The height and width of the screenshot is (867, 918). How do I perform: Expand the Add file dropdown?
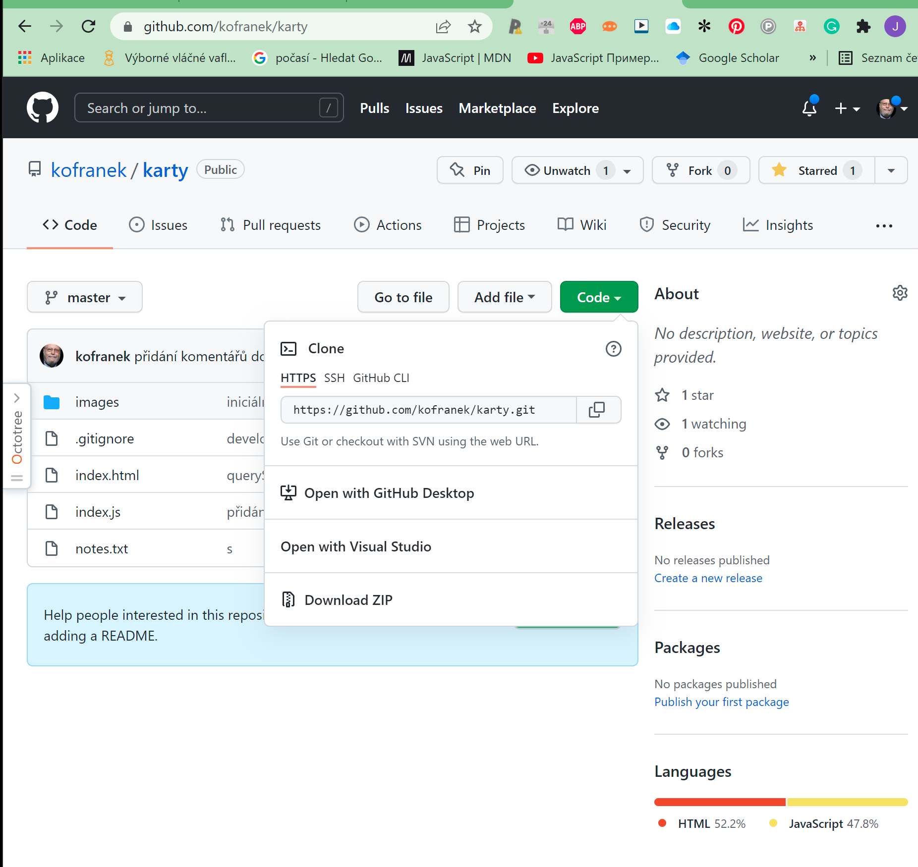pyautogui.click(x=504, y=297)
